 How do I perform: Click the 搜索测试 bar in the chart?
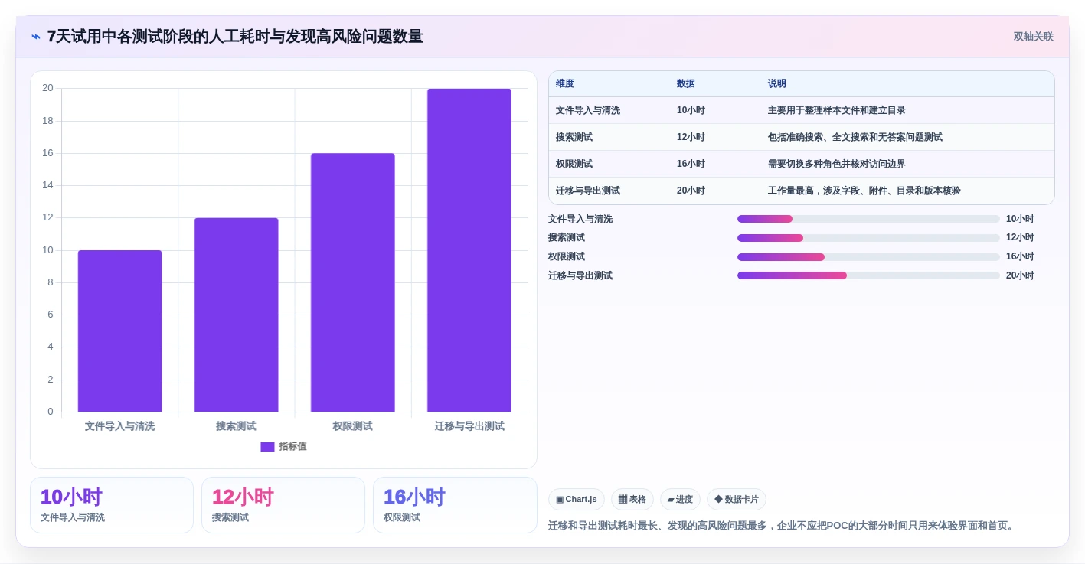236,315
